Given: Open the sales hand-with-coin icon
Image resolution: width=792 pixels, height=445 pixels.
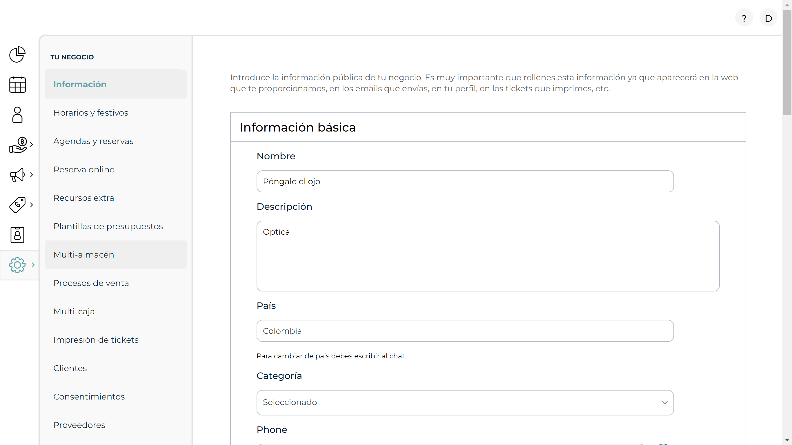Looking at the screenshot, I should [x=18, y=145].
